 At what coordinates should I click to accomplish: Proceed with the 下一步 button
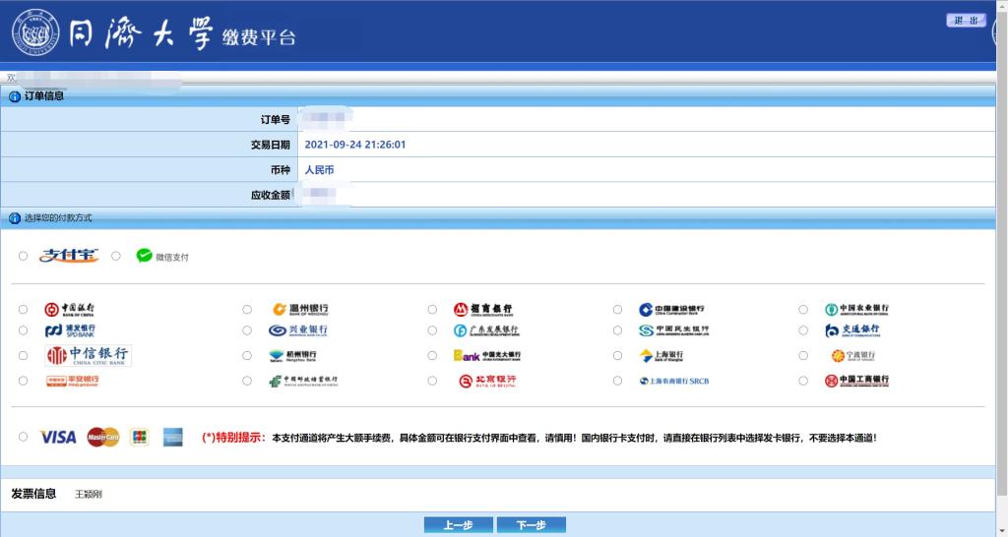(531, 525)
